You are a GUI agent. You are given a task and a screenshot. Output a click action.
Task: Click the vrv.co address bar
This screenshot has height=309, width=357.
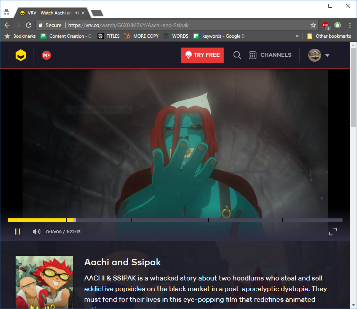tap(177, 25)
